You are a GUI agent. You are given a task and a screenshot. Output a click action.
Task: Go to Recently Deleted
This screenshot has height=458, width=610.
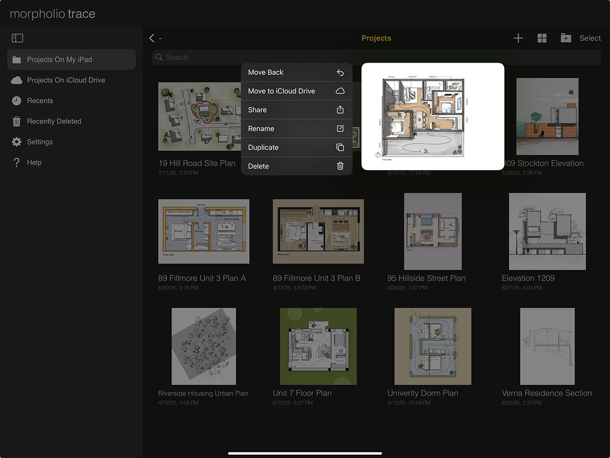pos(54,121)
